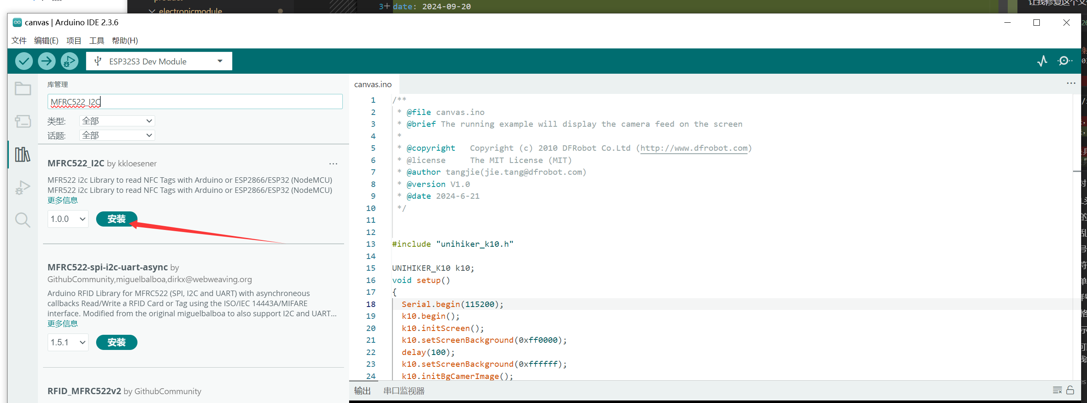Start debugging with the debug play icon
This screenshot has height=403, width=1087.
pyautogui.click(x=70, y=61)
